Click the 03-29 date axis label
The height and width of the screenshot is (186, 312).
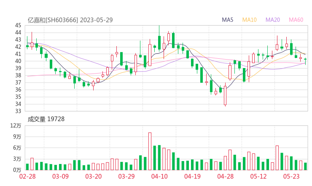point(126,176)
